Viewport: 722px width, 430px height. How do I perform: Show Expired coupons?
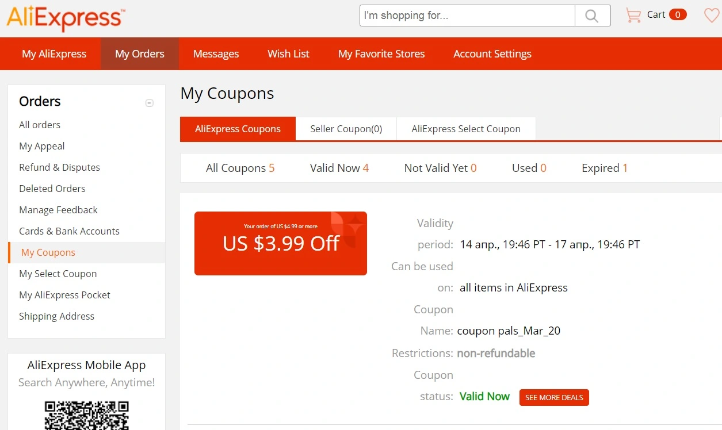[605, 168]
